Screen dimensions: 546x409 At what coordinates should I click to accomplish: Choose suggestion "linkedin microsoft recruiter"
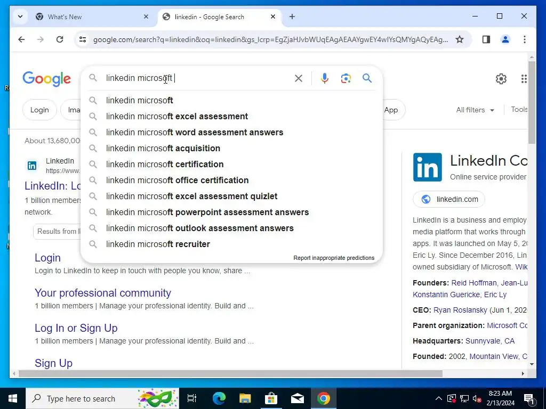coord(231,244)
